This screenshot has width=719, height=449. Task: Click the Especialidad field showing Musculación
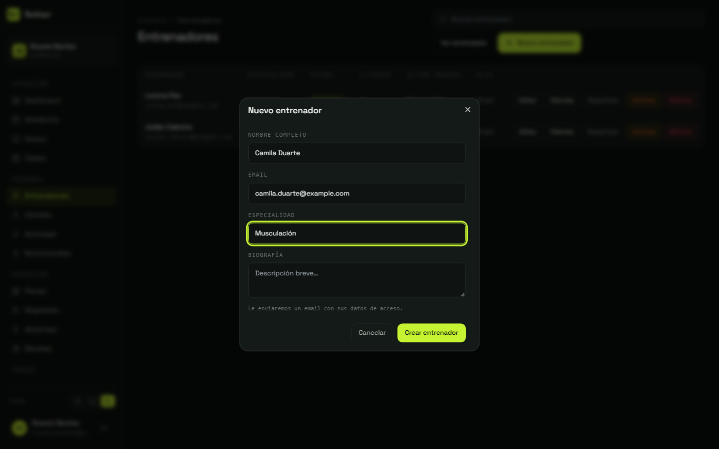357,233
